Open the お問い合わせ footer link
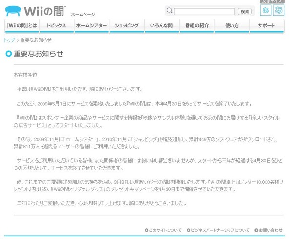The width and height of the screenshot is (293, 239). (x=271, y=230)
